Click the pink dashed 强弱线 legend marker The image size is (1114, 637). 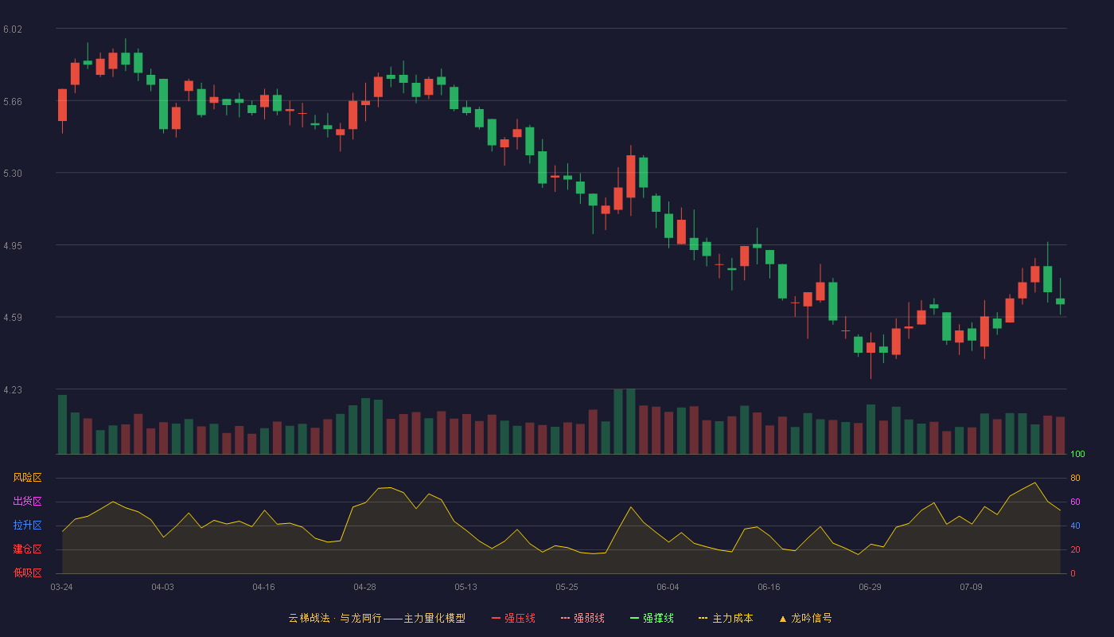pyautogui.click(x=566, y=618)
